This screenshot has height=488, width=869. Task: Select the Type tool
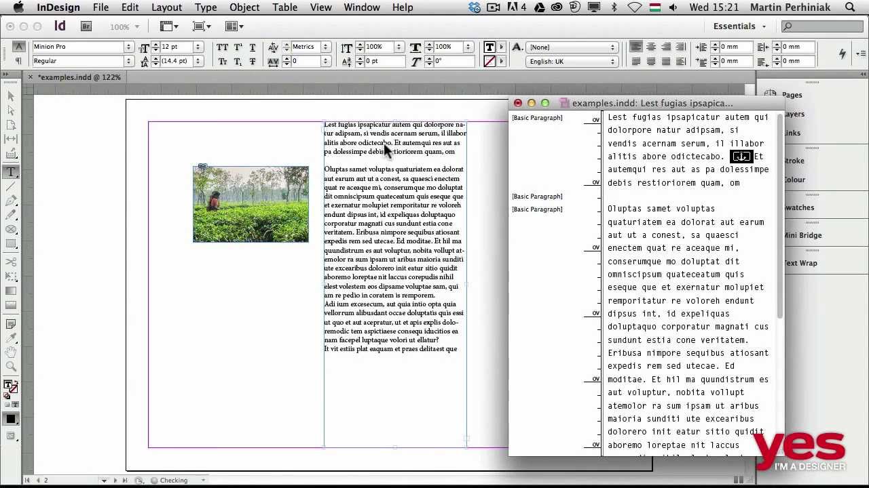(11, 172)
